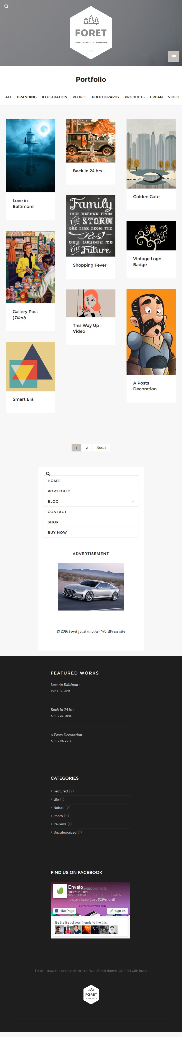Expand the BLOG submenu chevron
Image resolution: width=182 pixels, height=1037 pixels.
(x=133, y=501)
